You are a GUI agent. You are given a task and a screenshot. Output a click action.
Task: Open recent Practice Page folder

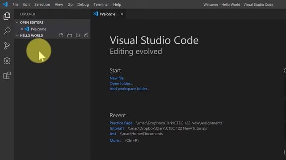coord(121,123)
